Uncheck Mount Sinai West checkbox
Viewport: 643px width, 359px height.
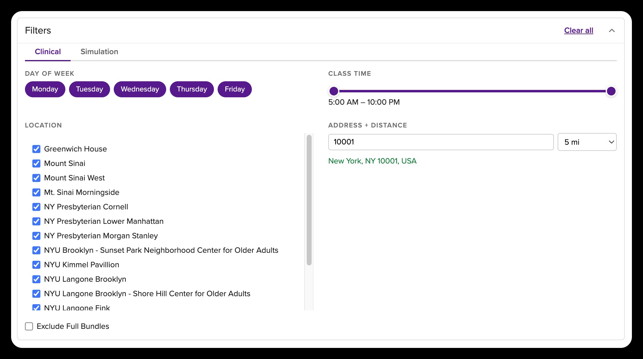coord(36,178)
